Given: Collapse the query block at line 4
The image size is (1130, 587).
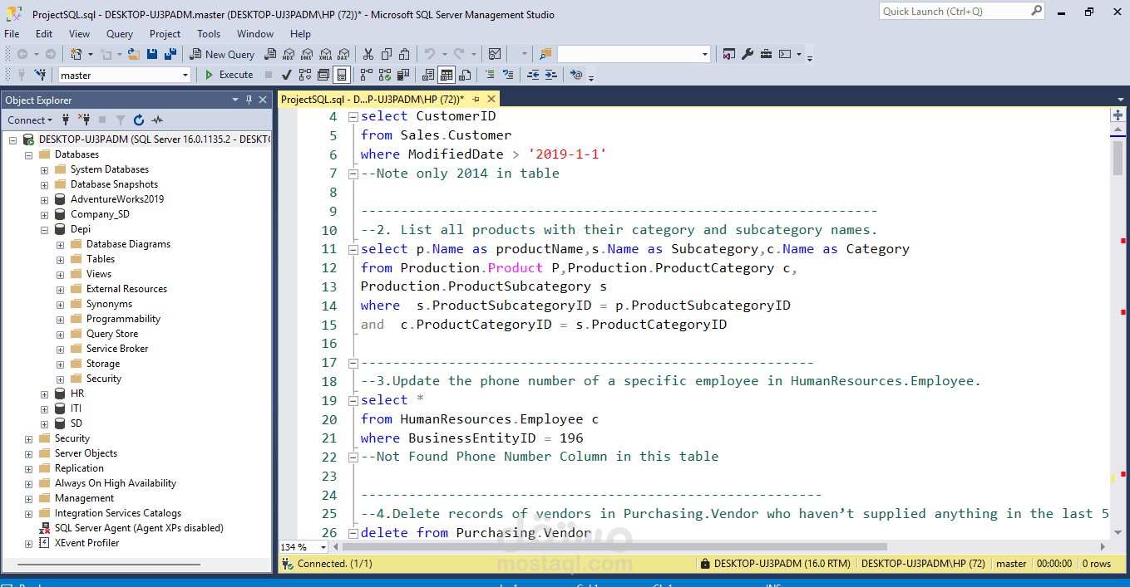Looking at the screenshot, I should click(353, 117).
